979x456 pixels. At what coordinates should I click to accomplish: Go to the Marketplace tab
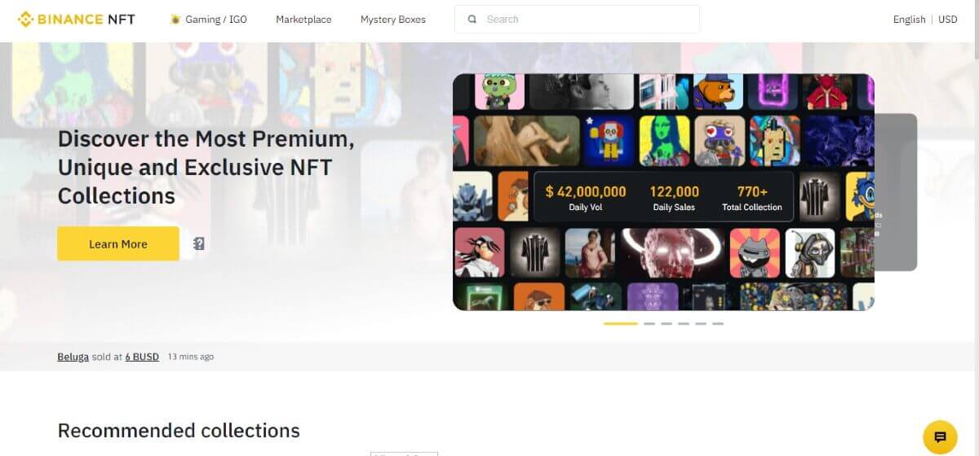click(x=303, y=20)
